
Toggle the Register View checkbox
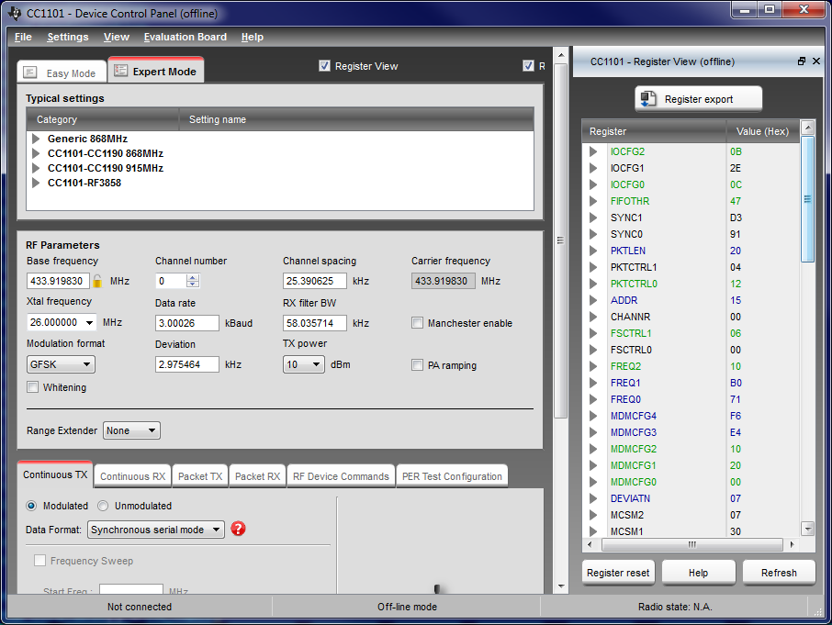[x=324, y=66]
